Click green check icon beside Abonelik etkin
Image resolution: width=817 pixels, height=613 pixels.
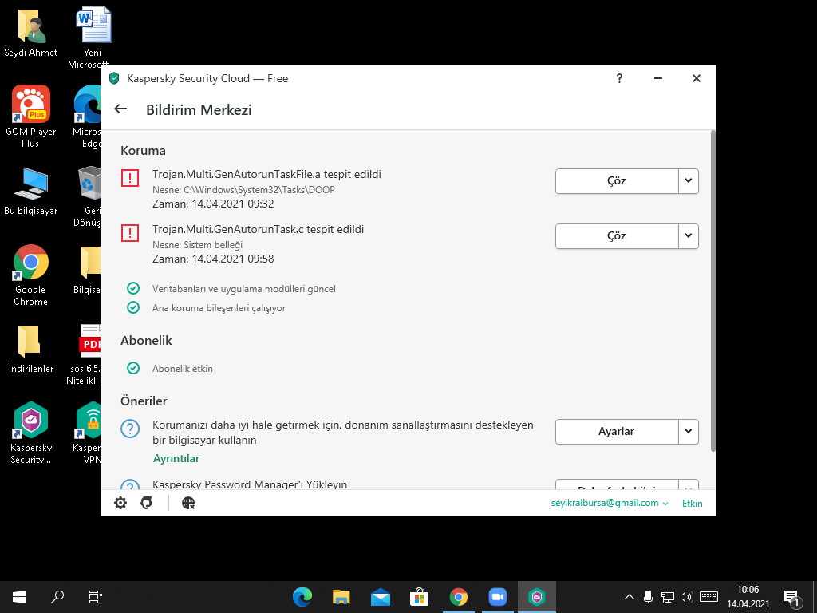coord(133,368)
